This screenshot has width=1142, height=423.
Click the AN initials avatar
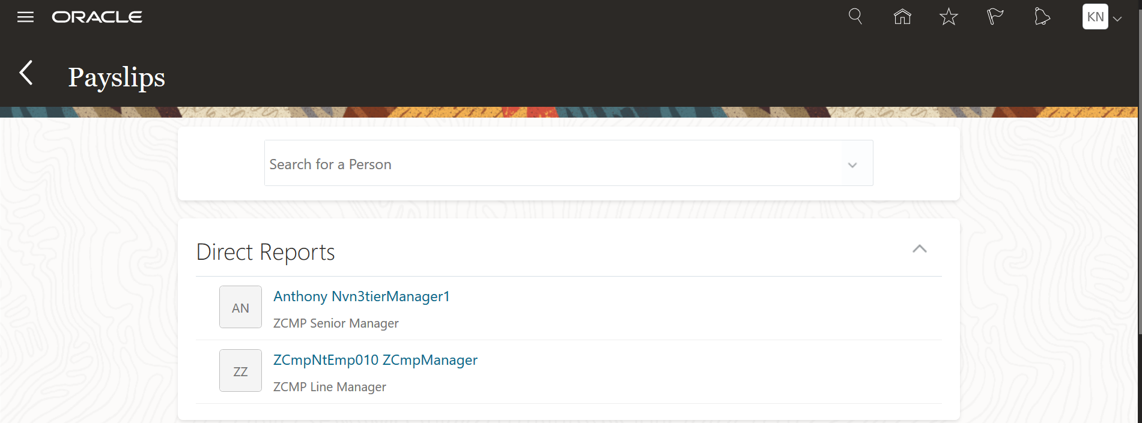tap(240, 307)
